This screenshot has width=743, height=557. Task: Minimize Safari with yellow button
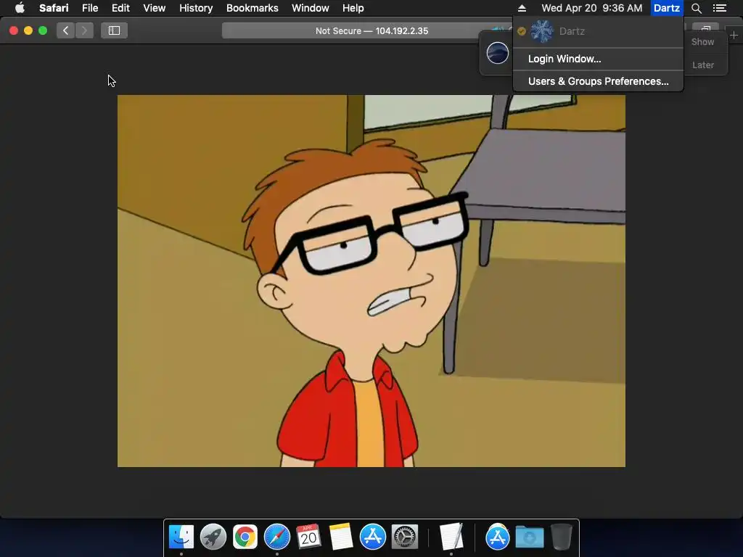(x=28, y=30)
